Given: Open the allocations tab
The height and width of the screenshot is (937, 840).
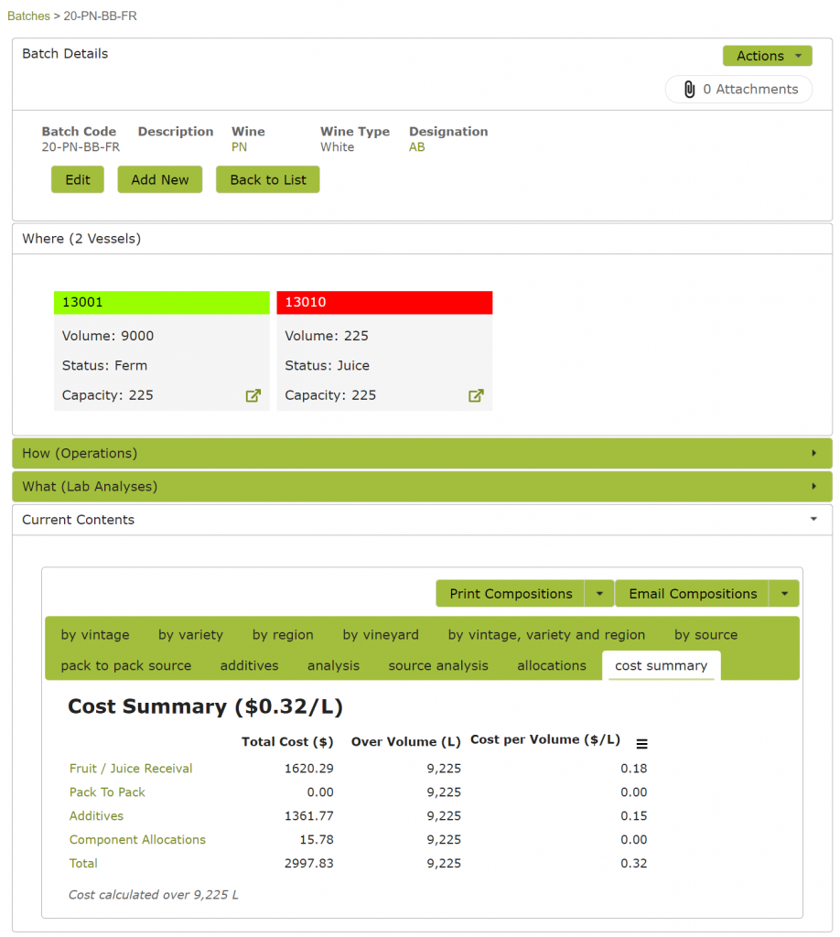Looking at the screenshot, I should (x=551, y=665).
